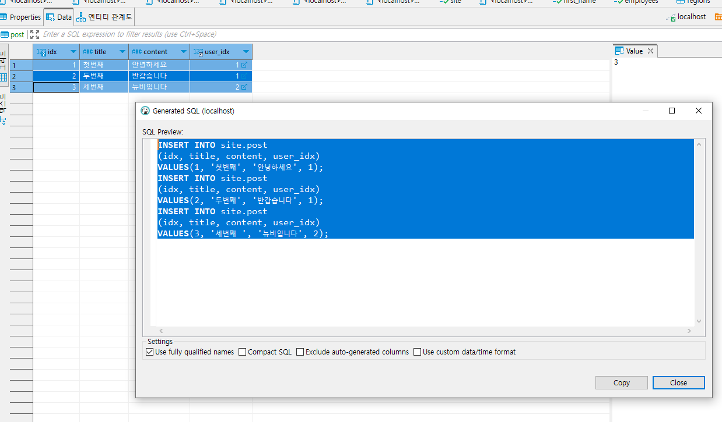Enable Exclude auto-generated columns checkbox
This screenshot has width=722, height=422.
coord(300,352)
